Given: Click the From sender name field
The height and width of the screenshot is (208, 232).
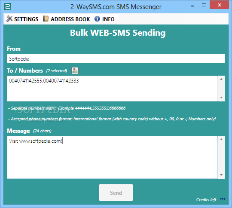Looking at the screenshot, I should point(116,58).
